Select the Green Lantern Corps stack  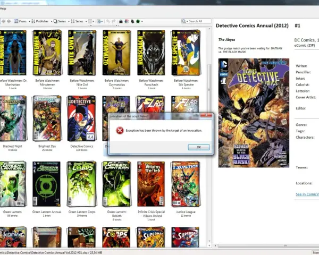(x=82, y=184)
